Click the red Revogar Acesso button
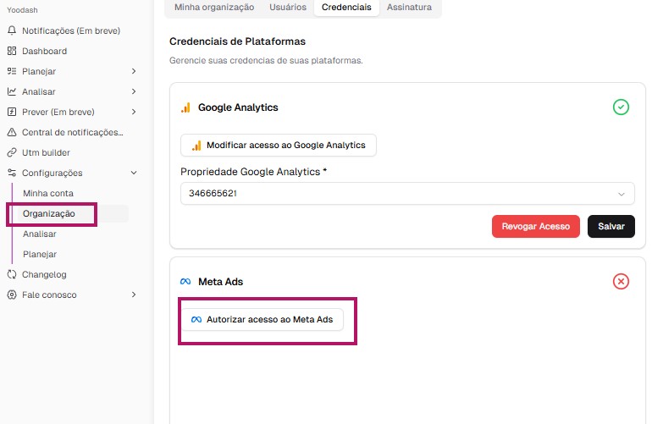Viewport: 652px width, 424px height. coord(535,227)
